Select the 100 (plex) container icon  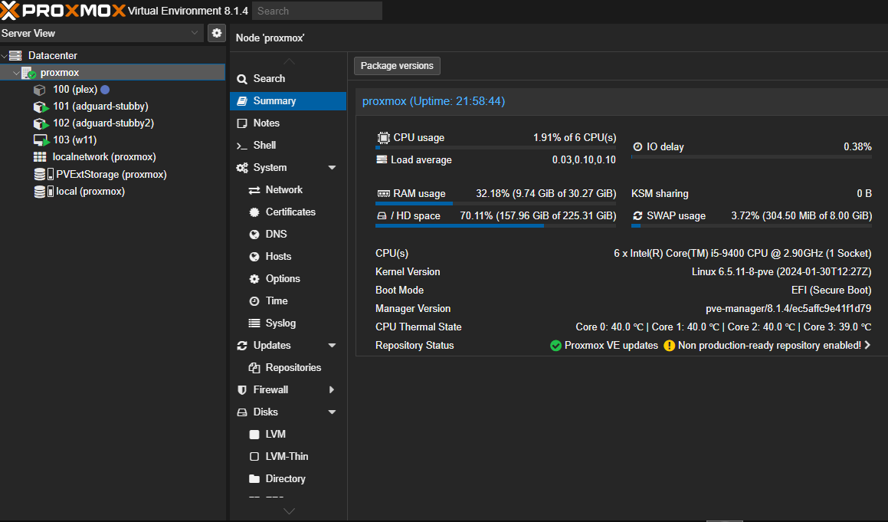(x=39, y=90)
